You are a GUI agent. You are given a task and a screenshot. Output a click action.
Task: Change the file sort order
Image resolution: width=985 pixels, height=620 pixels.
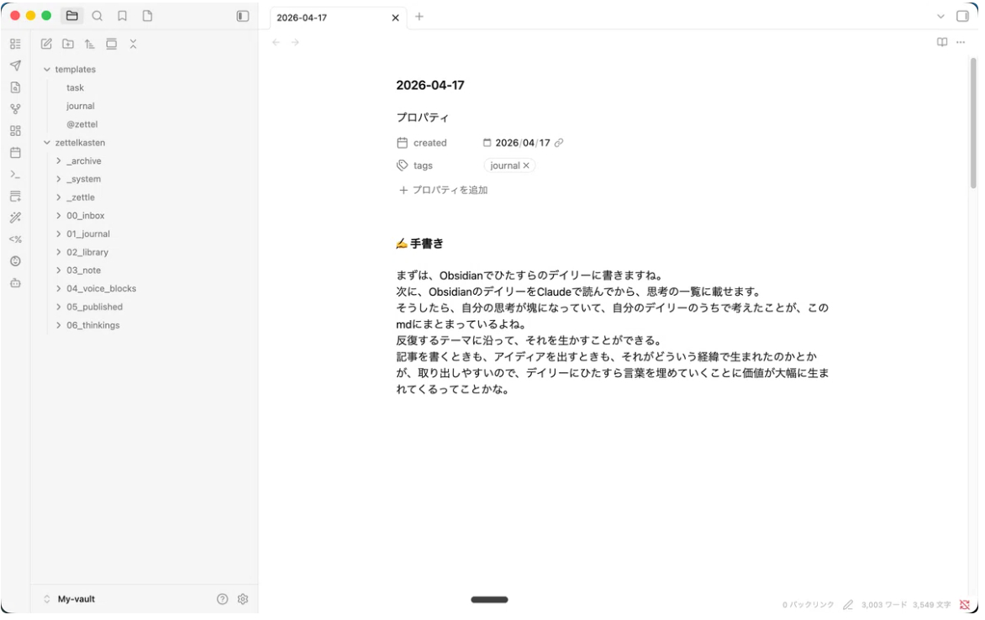point(90,44)
